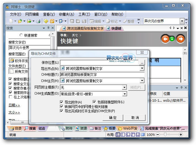196x145 pixels.
Task: Toggle the 导出附件 checkbox
Action: click(x=61, y=102)
